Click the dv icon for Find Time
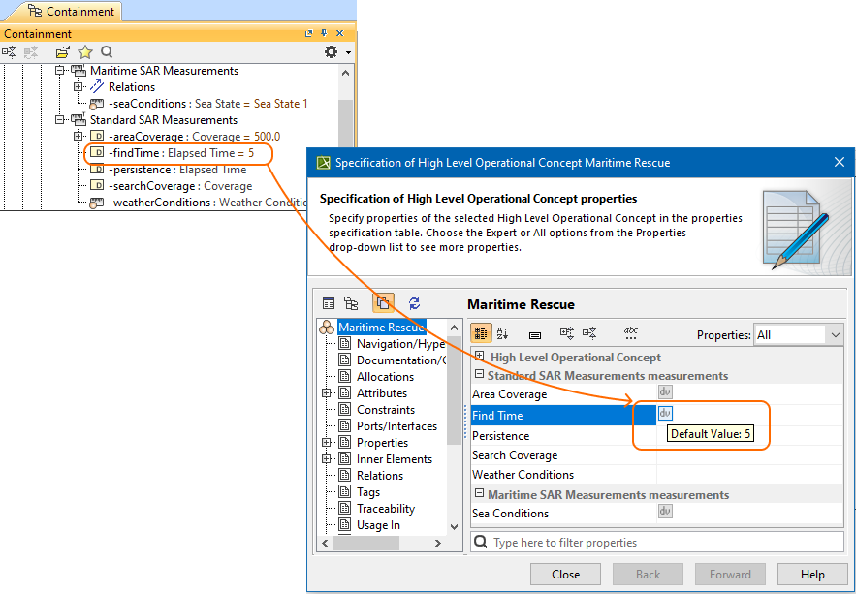 coord(665,414)
